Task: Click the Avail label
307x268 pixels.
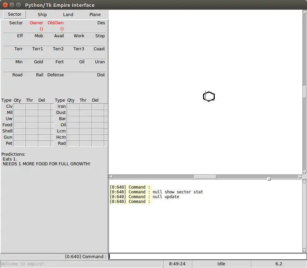Action: point(59,36)
